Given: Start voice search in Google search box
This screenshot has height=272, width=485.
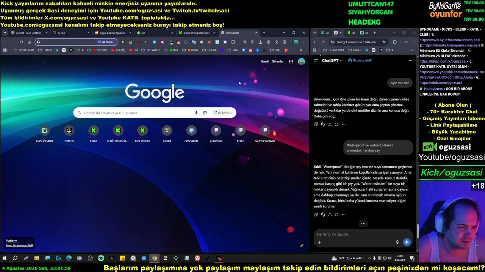Looking at the screenshot, I should point(196,113).
